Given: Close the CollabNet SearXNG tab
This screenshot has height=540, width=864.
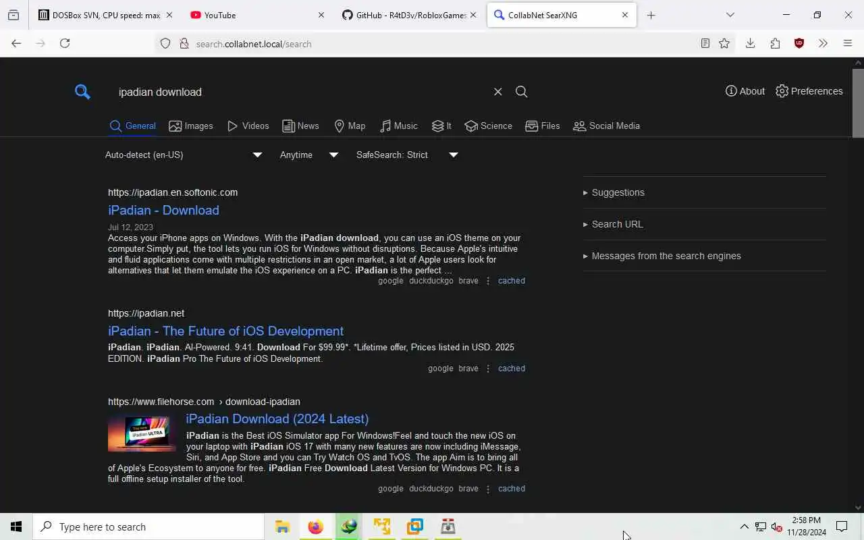Looking at the screenshot, I should click(x=624, y=15).
